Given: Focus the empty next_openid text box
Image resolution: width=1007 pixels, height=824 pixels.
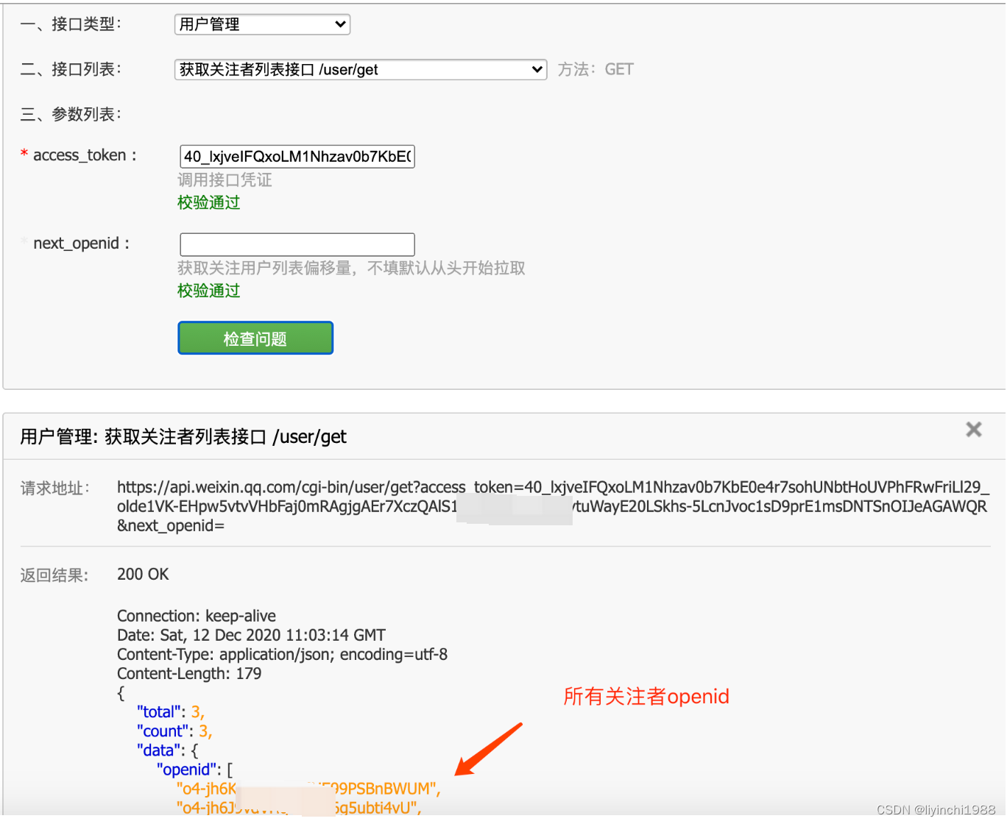Looking at the screenshot, I should pyautogui.click(x=297, y=244).
